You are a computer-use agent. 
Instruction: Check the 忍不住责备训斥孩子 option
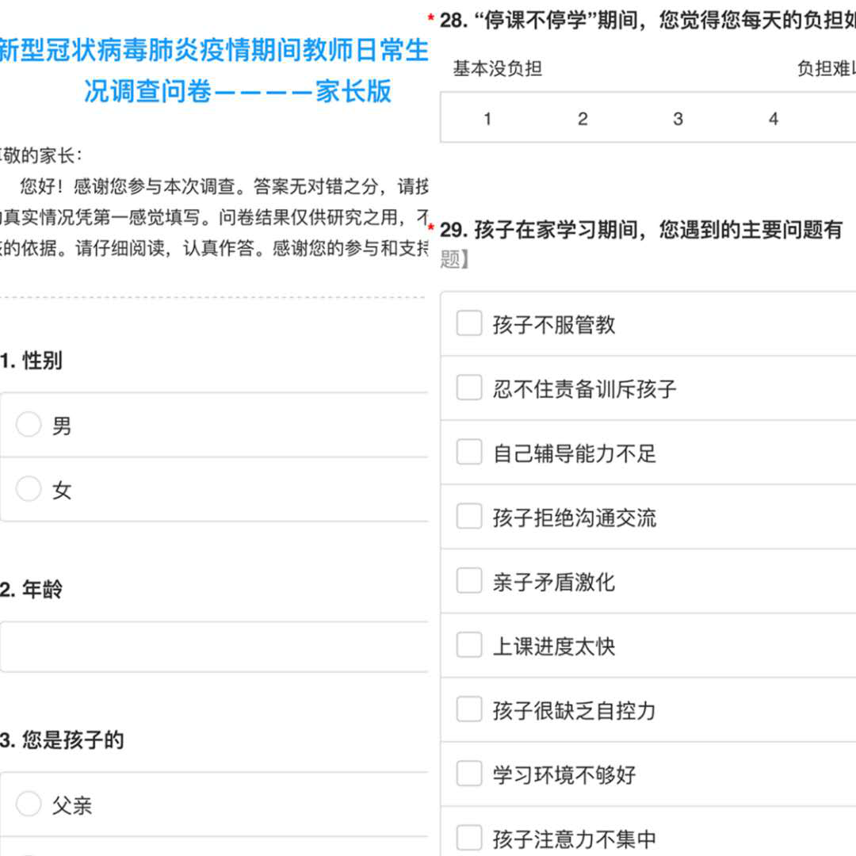coord(469,388)
